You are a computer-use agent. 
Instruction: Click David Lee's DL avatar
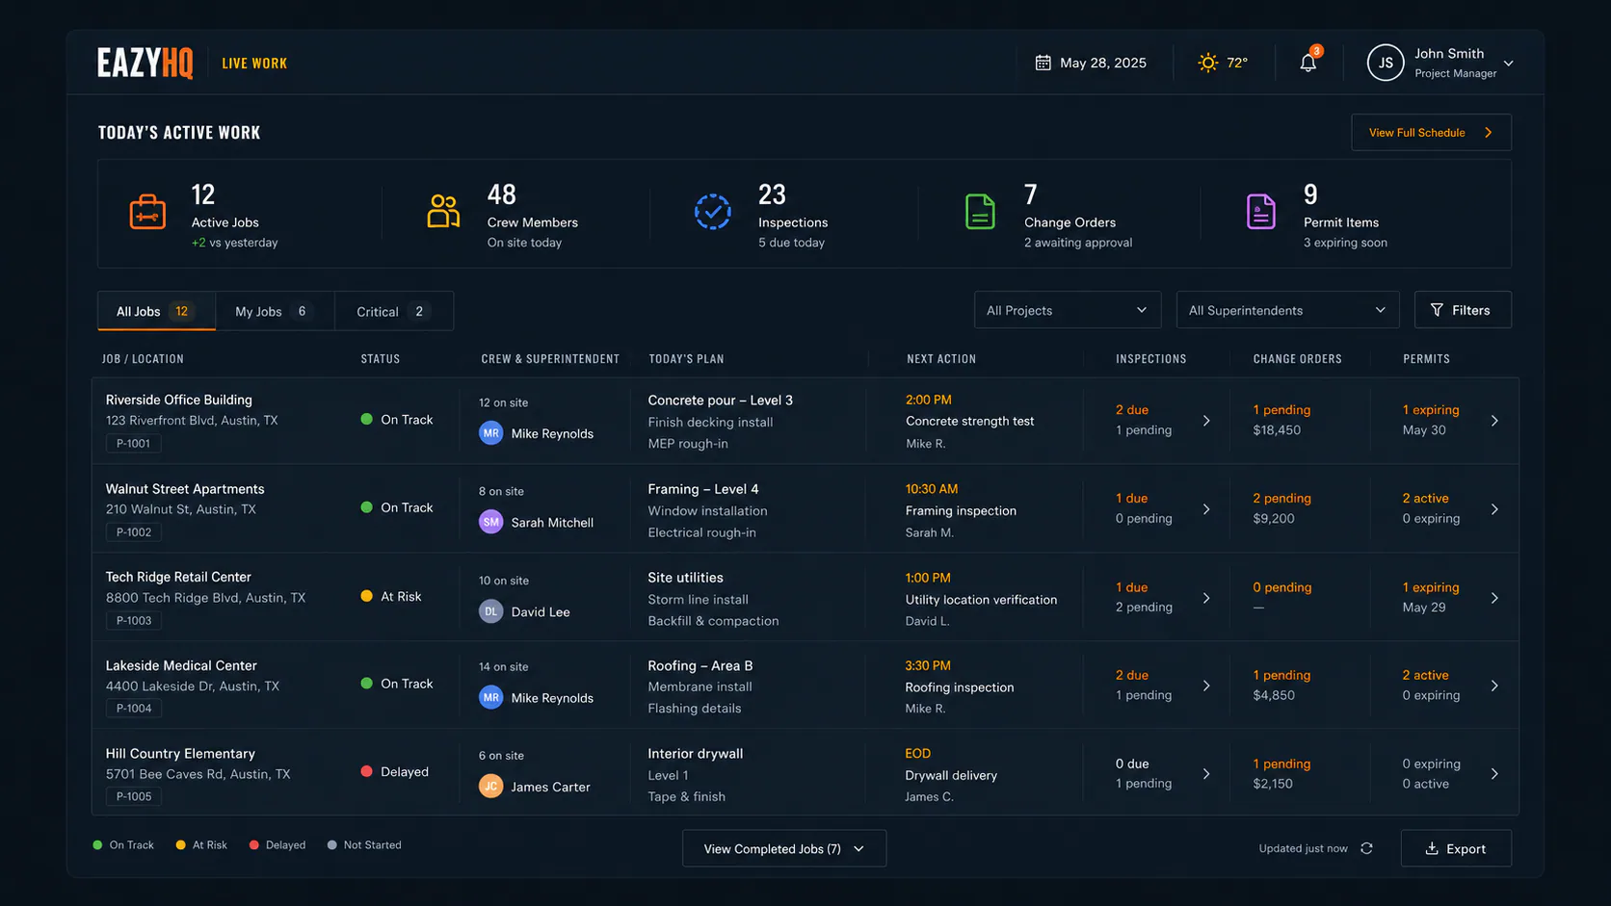click(491, 611)
